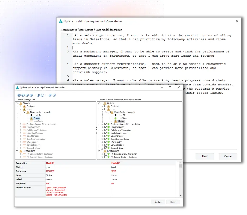This screenshot has width=247, height=215.
Task: Select the SupportHistory label in Model 2
Action: click(x=117, y=148)
